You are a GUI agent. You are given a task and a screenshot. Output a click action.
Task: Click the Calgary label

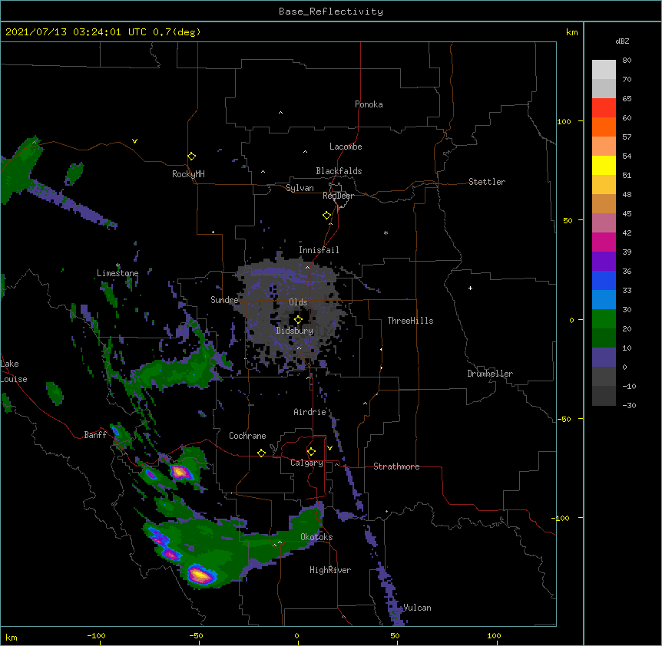(x=306, y=463)
